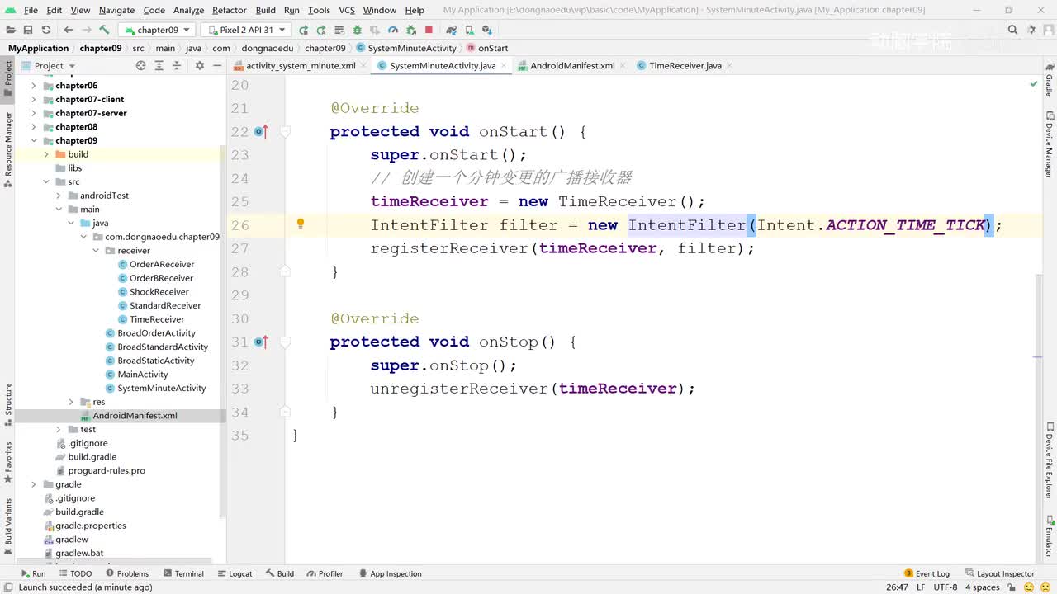1057x594 pixels.
Task: Open the Pixel 2 API 31 device dropdown
Action: point(245,30)
